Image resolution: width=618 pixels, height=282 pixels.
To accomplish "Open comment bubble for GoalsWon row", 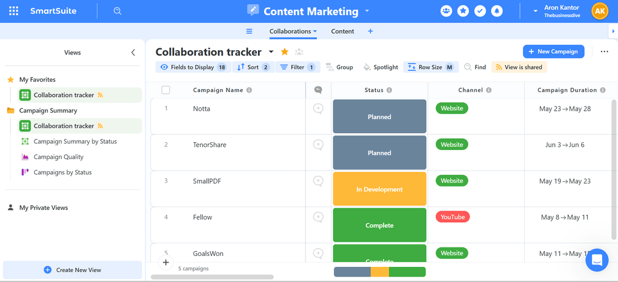I will tap(318, 253).
